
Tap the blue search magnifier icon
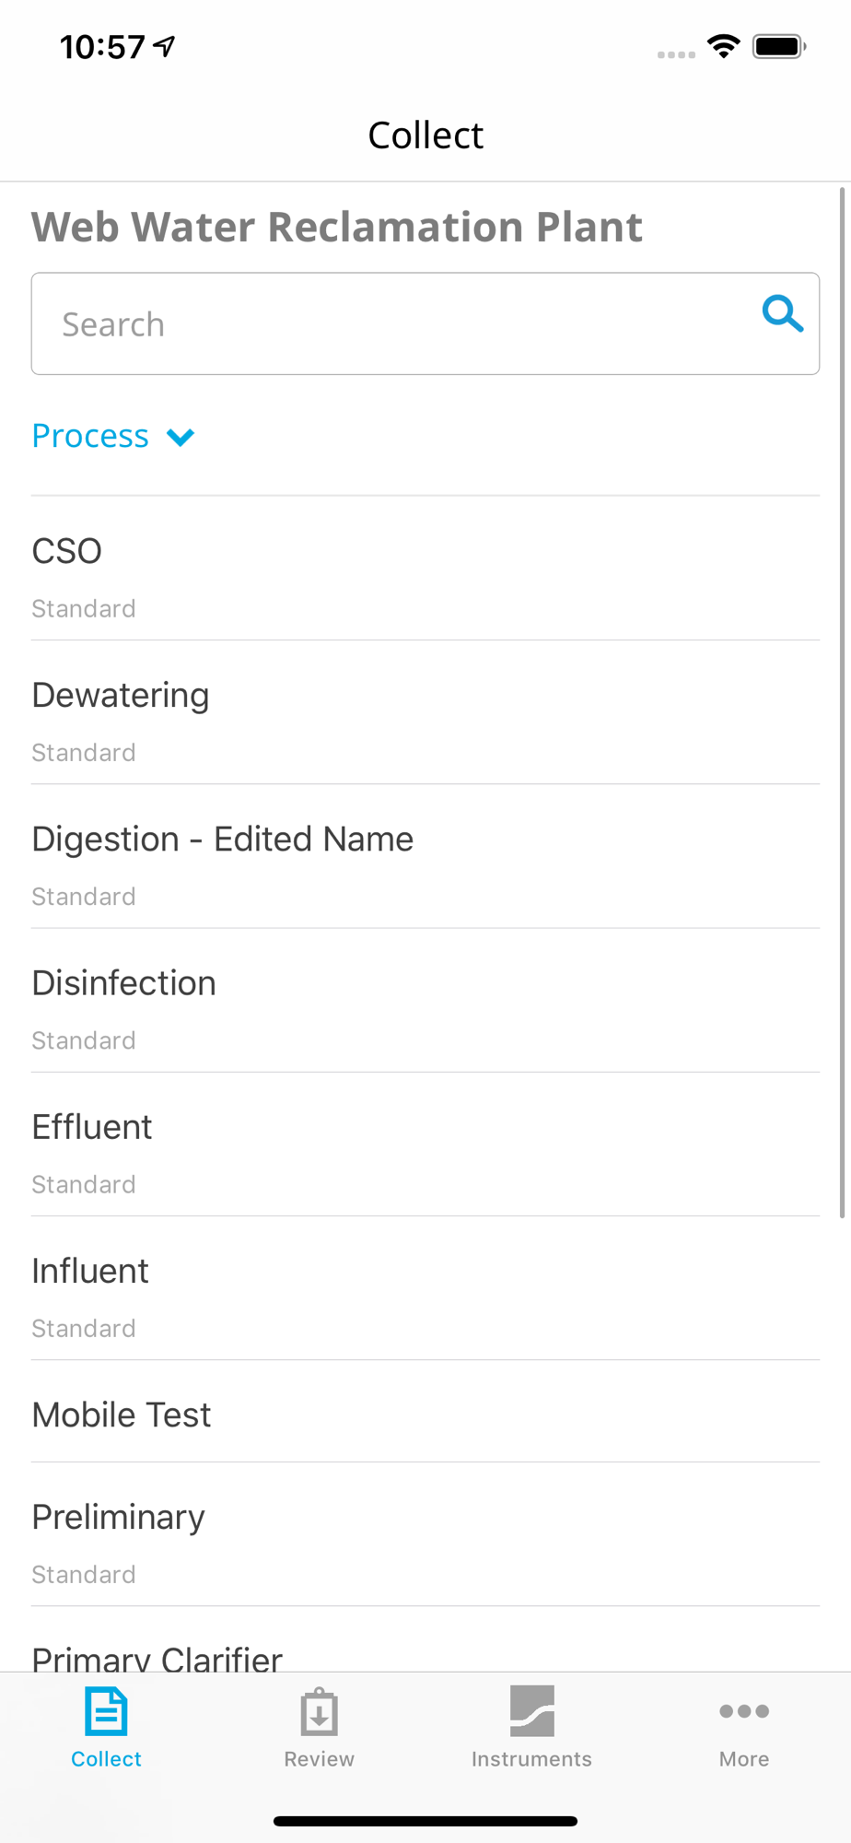pyautogui.click(x=783, y=314)
